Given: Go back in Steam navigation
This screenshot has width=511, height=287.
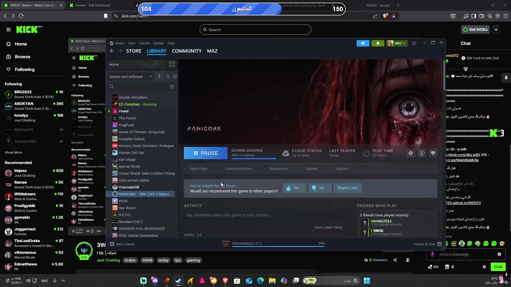Looking at the screenshot, I should pyautogui.click(x=112, y=51).
